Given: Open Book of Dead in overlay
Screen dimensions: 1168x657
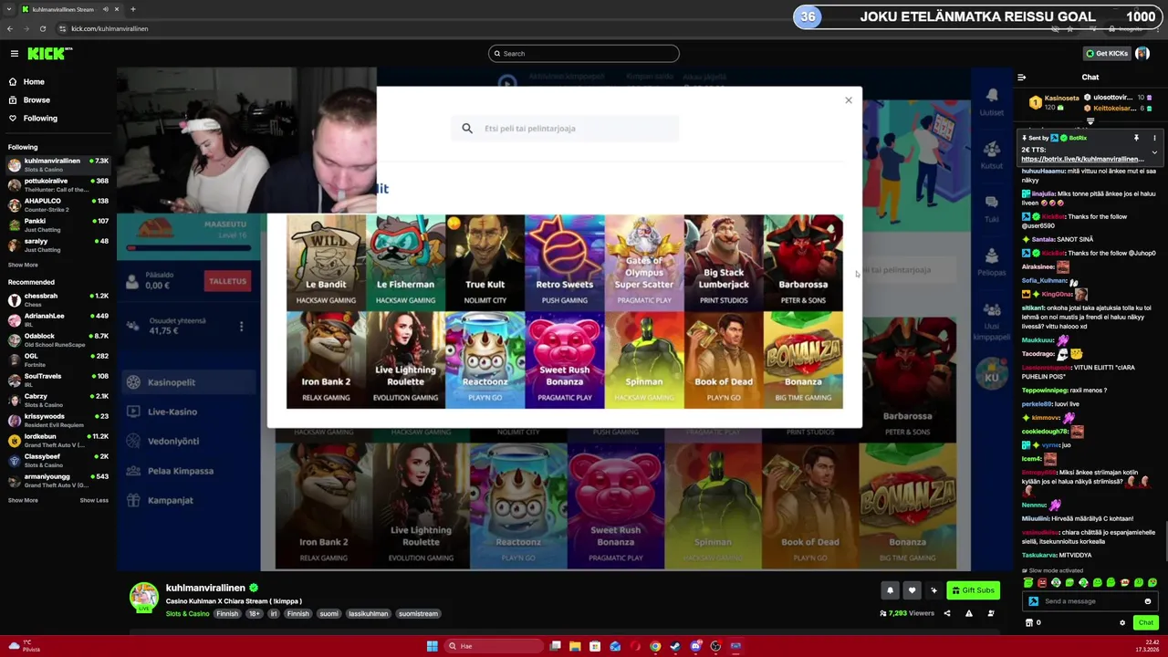Looking at the screenshot, I should (723, 360).
